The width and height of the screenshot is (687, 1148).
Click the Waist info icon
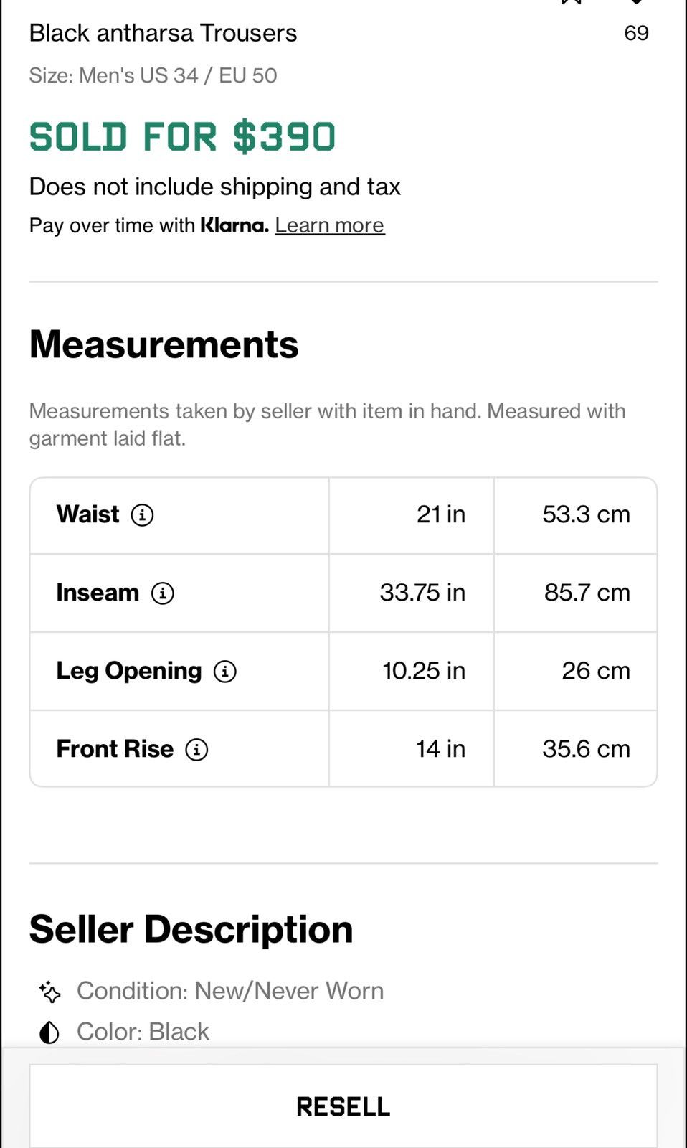click(x=142, y=514)
